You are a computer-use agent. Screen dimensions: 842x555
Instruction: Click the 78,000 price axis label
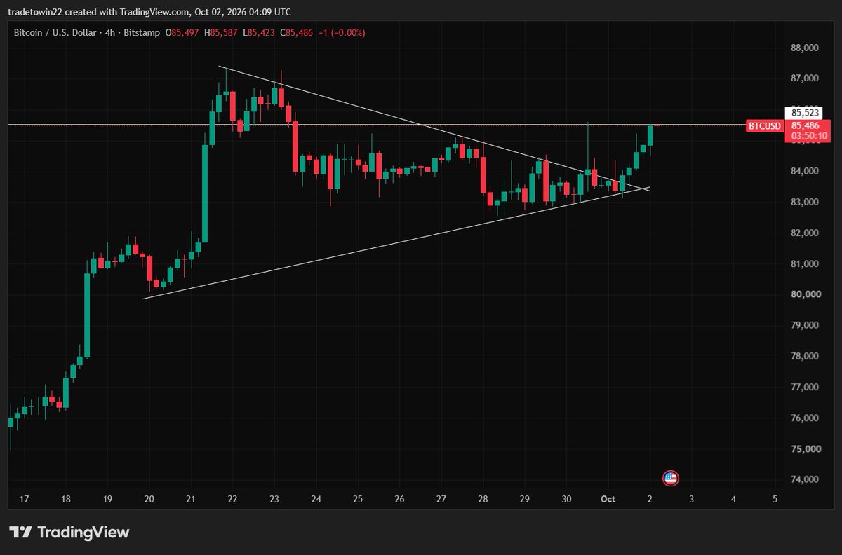point(805,356)
